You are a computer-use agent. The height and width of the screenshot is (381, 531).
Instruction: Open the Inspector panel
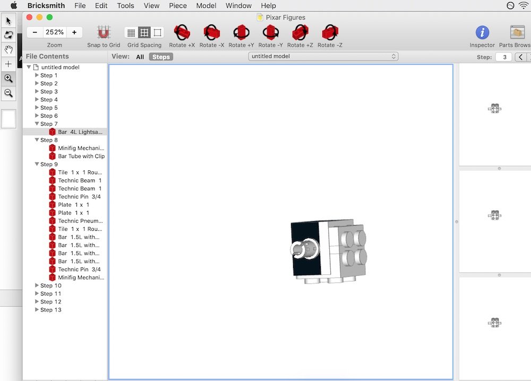pyautogui.click(x=482, y=32)
